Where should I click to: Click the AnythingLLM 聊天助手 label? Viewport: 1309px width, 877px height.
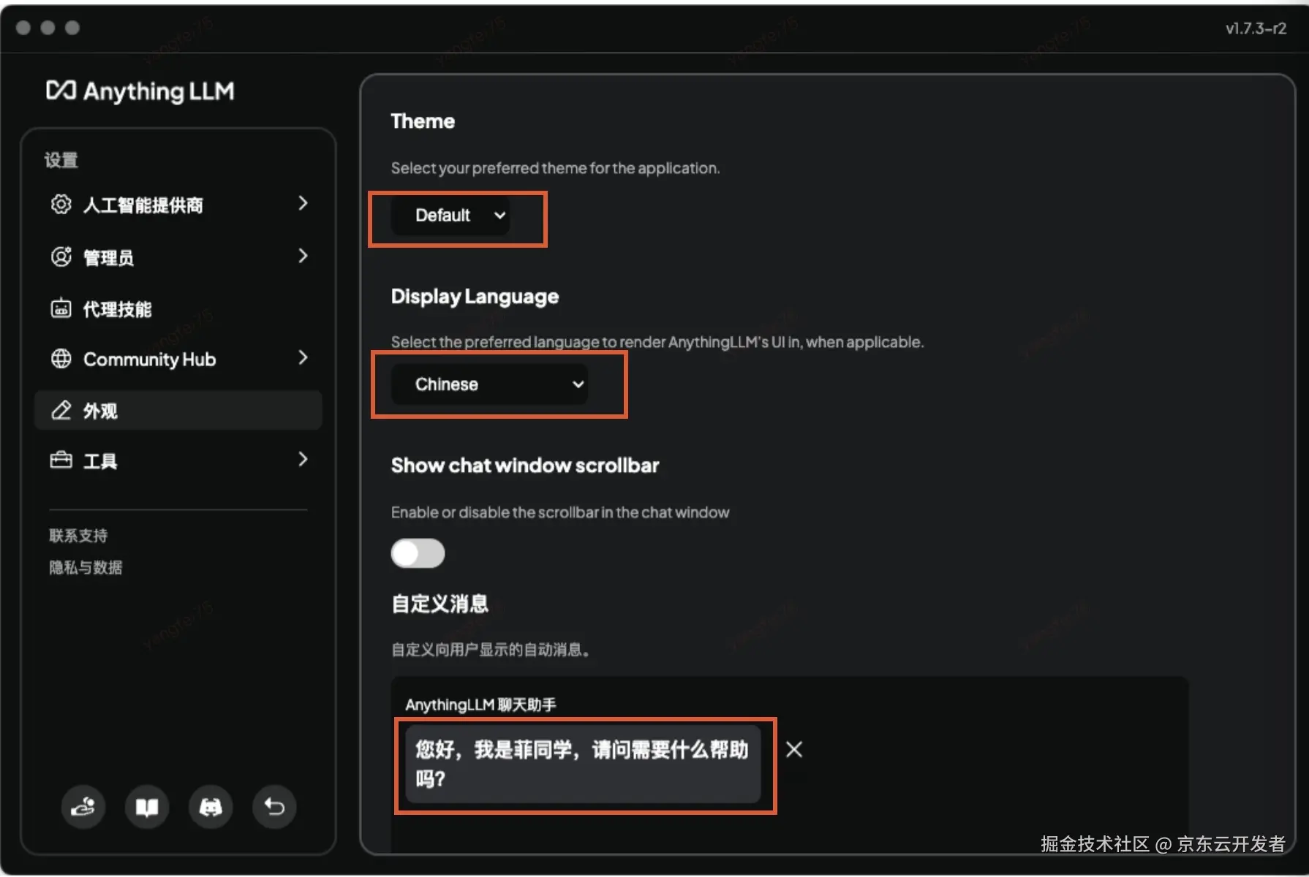480,705
